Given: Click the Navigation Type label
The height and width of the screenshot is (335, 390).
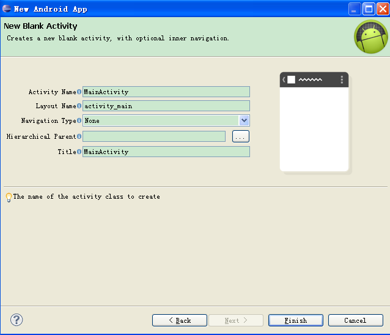Looking at the screenshot, I should 48,120.
